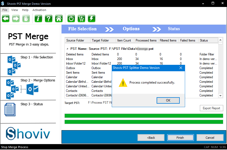
Task: Select the Inbox source folder row
Action: coord(70,59)
